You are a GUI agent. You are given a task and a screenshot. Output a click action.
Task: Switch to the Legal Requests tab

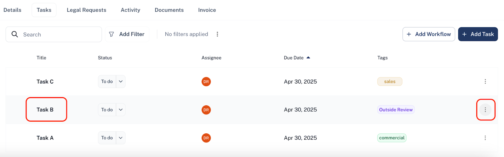pos(87,10)
